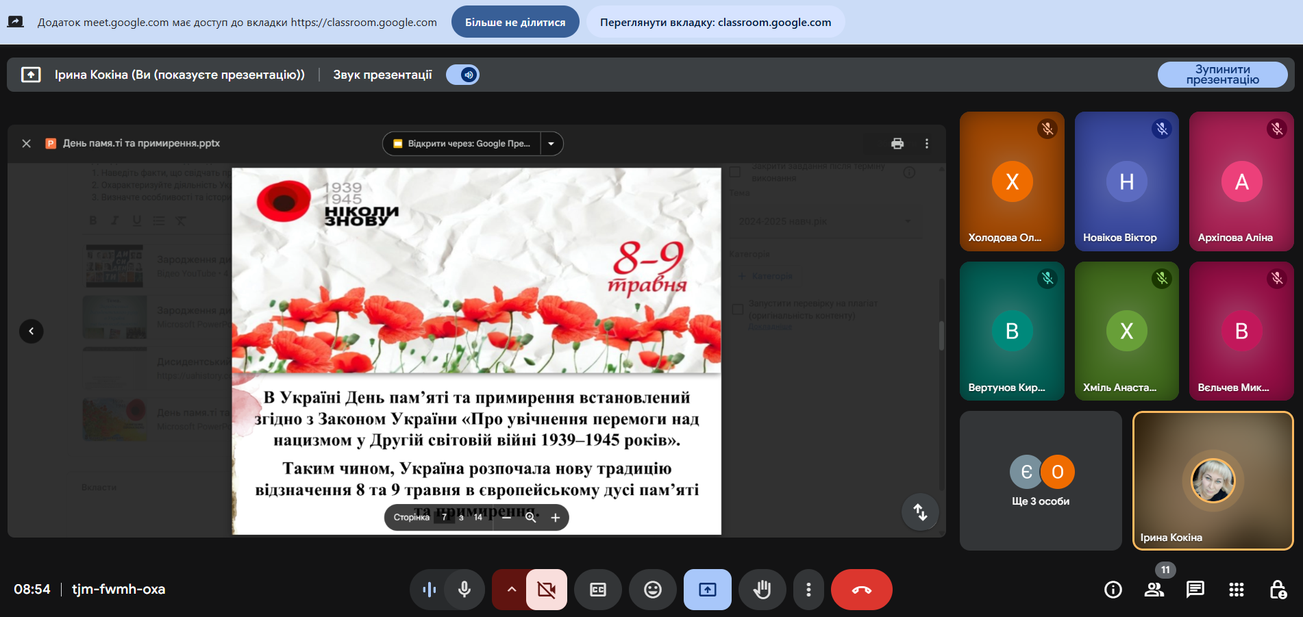Screen dimensions: 1303x617
Task: Click 'Більше не ділитися' button
Action: pyautogui.click(x=515, y=22)
